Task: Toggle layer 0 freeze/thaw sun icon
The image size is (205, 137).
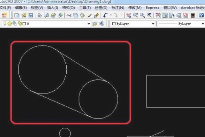Action: (10, 24)
